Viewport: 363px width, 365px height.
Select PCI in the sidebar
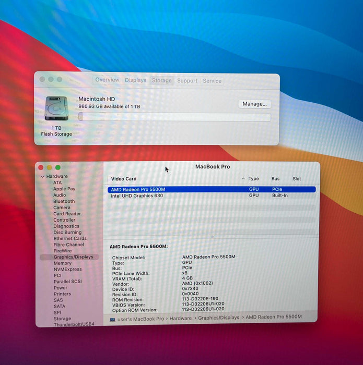point(57,275)
